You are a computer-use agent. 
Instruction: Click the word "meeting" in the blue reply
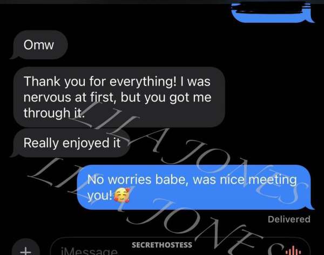pos(273,180)
